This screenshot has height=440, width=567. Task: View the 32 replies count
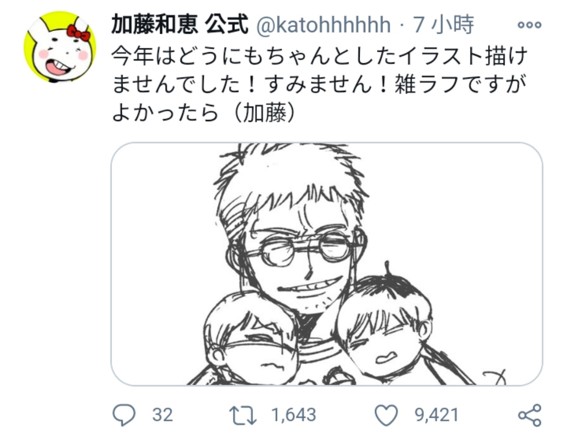(x=163, y=415)
